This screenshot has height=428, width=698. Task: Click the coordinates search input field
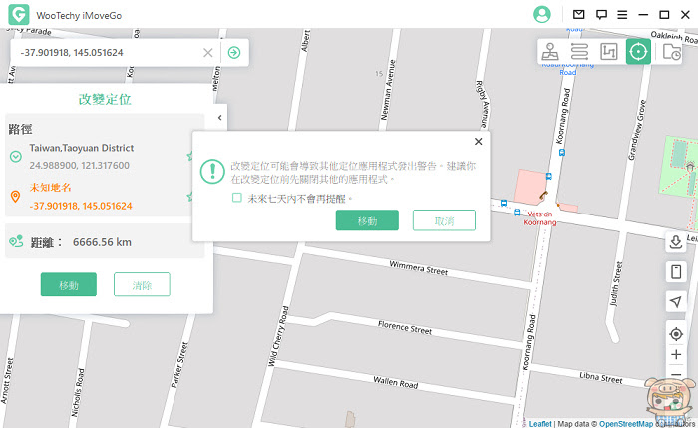[x=109, y=53]
